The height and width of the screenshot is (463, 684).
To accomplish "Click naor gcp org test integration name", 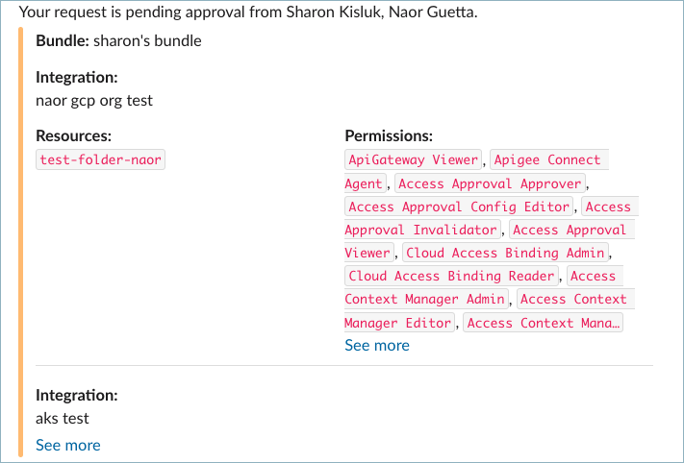I will click(94, 100).
